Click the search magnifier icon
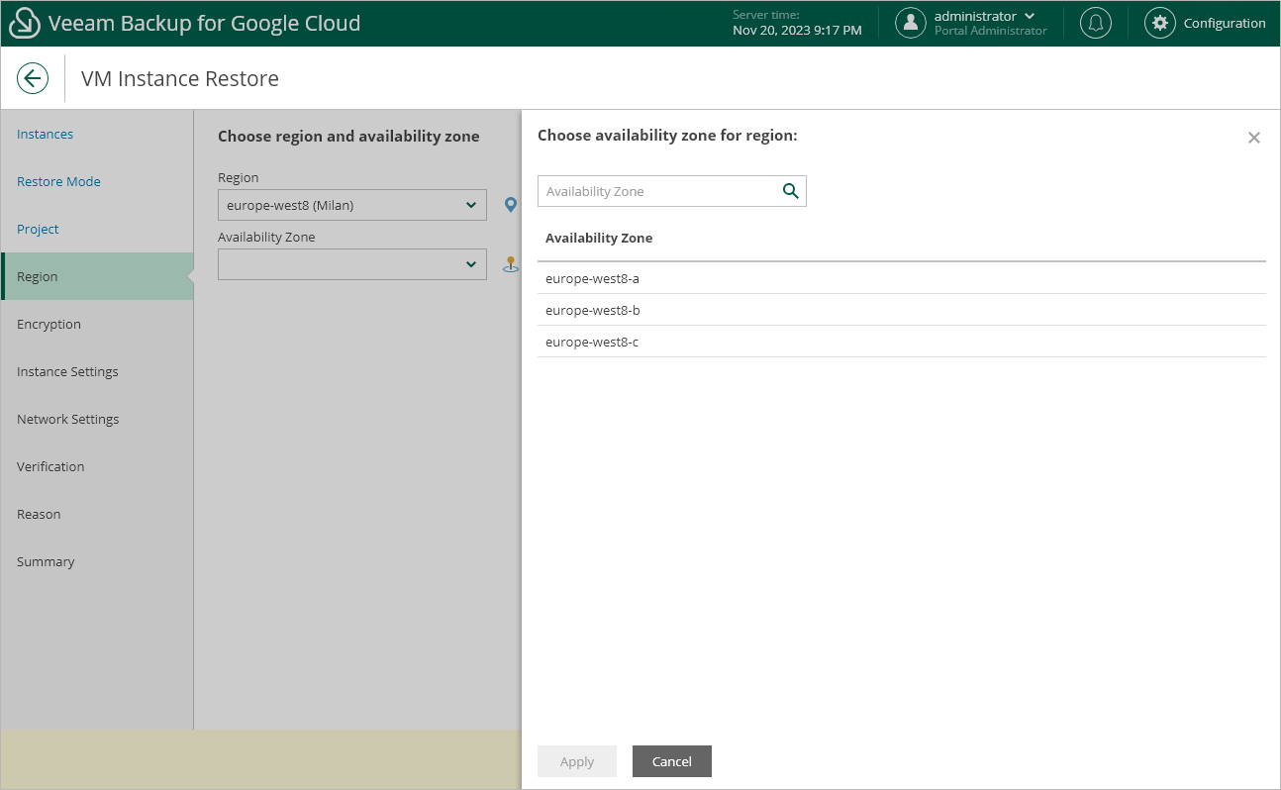 (790, 191)
